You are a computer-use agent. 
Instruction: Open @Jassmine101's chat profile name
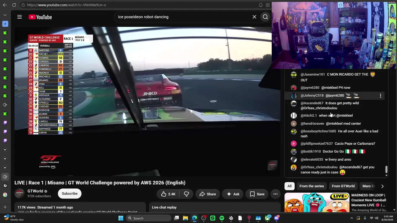pos(313,74)
